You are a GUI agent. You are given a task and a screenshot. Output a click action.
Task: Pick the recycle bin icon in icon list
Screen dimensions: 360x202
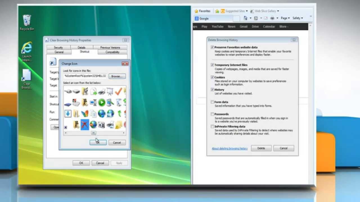(x=119, y=102)
